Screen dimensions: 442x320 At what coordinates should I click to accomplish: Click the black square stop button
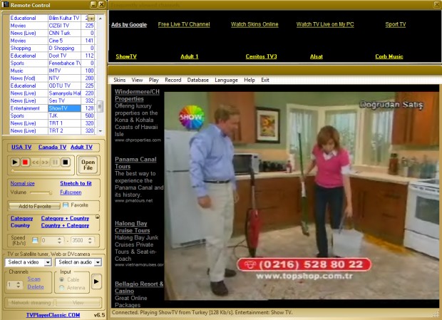point(66,162)
